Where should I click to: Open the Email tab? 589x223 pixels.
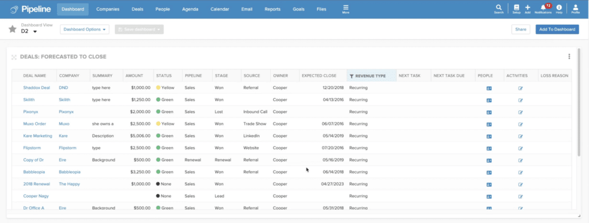[247, 9]
